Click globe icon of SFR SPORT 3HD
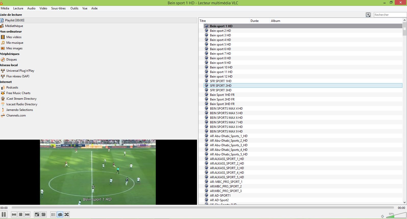The width and height of the screenshot is (407, 219). [206, 90]
